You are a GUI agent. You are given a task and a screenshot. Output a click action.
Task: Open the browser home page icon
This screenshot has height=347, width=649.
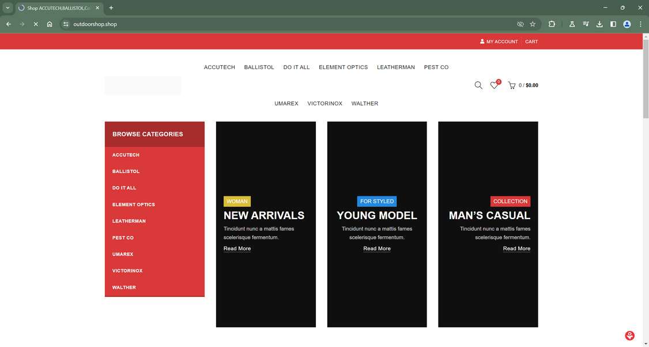50,24
